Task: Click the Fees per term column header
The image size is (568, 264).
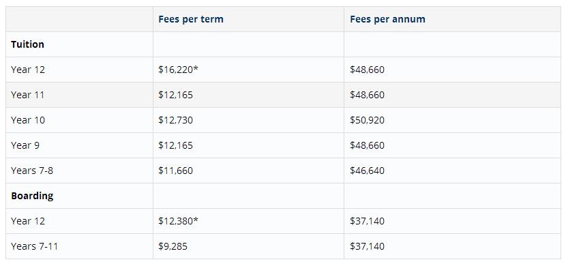Action: pos(190,19)
